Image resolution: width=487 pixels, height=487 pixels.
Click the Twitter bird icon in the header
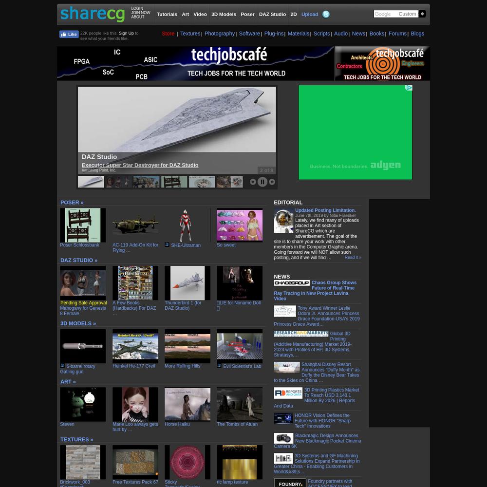click(x=326, y=14)
